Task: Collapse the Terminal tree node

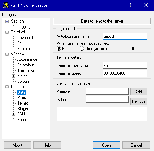Action: click(7, 32)
